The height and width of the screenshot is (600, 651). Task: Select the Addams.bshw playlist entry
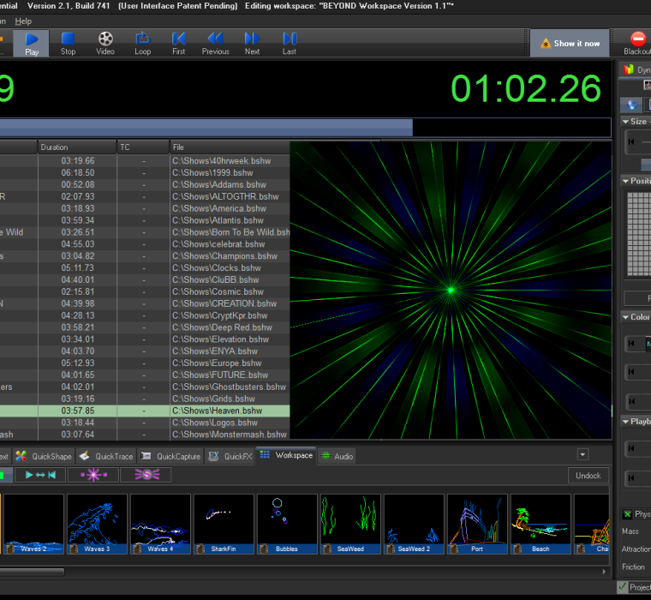coord(145,184)
